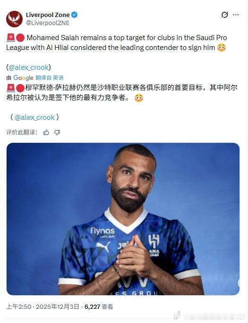Rate the translation with thumbs up
Screen dimensions: 248x323
click(46, 133)
